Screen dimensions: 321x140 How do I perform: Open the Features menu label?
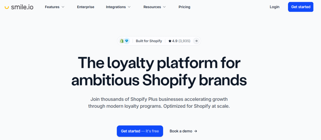(52, 7)
